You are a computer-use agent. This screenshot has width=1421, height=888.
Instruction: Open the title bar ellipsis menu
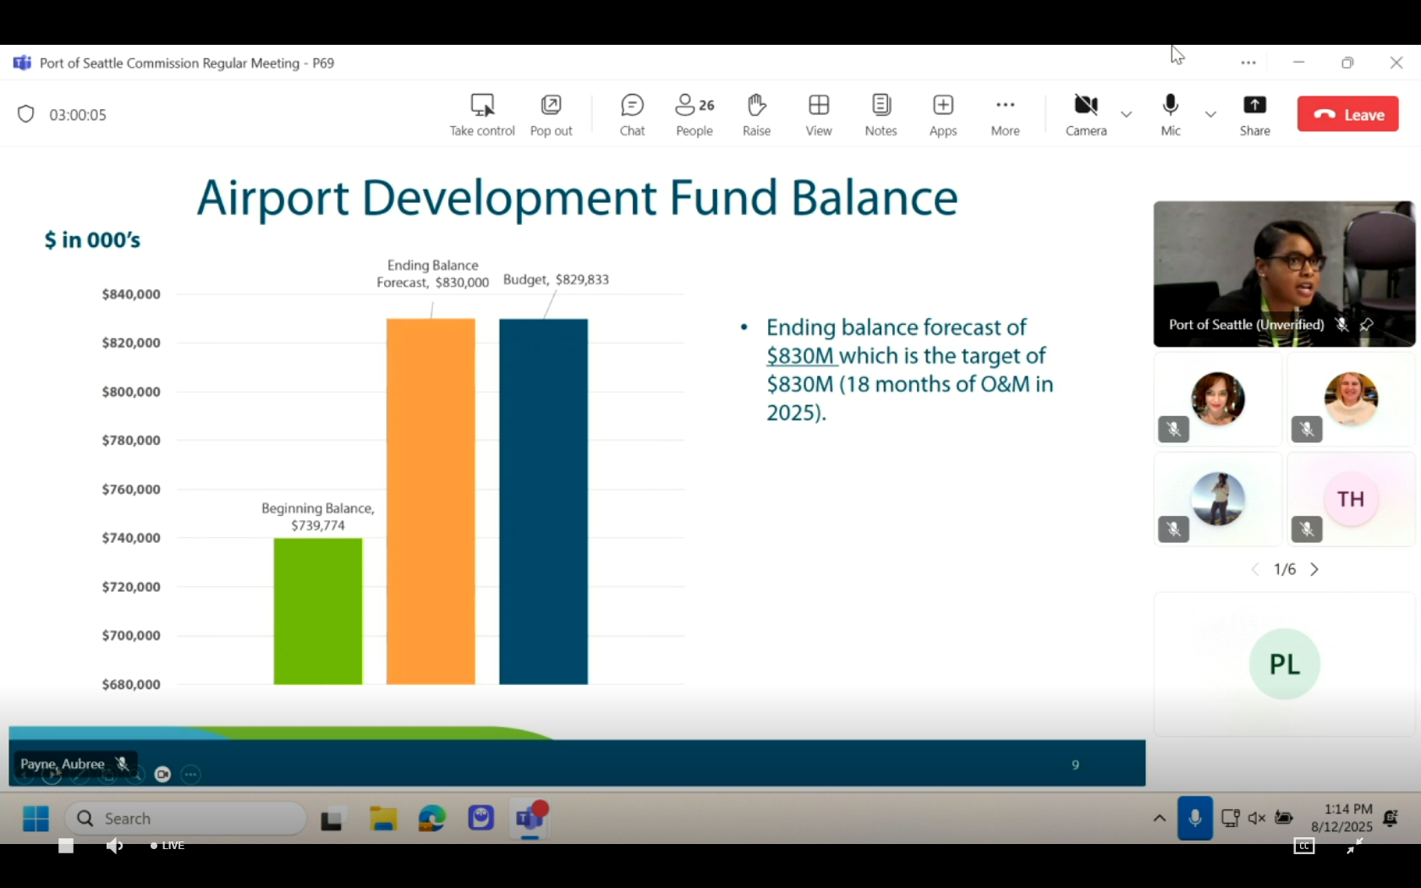(x=1248, y=63)
